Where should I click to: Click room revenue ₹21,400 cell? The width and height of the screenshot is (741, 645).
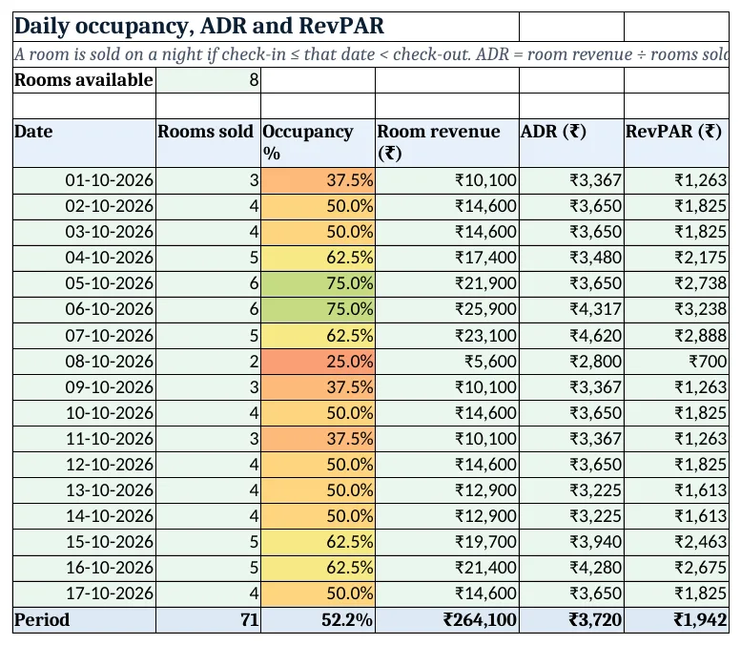(447, 568)
